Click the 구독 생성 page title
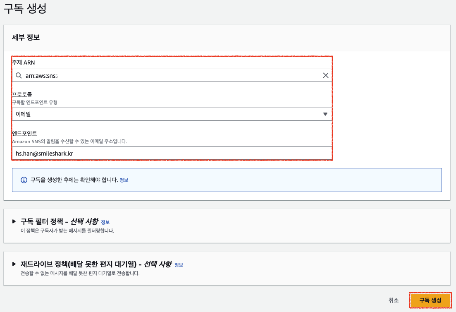 click(25, 9)
